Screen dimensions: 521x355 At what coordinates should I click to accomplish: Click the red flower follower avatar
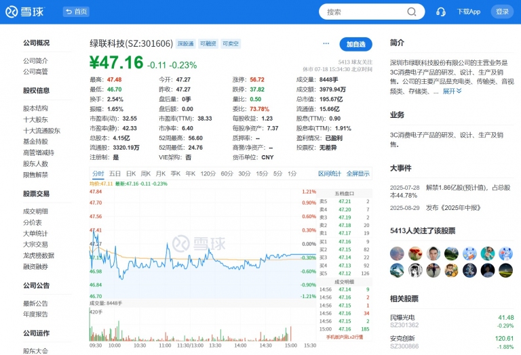pyautogui.click(x=415, y=253)
